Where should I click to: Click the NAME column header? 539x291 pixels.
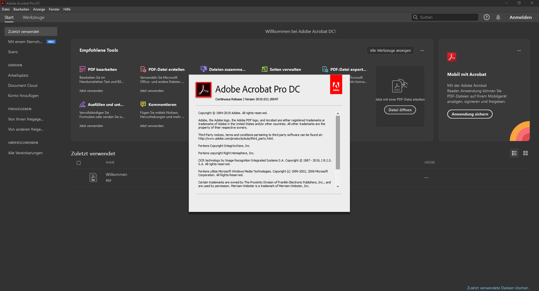[x=110, y=163]
